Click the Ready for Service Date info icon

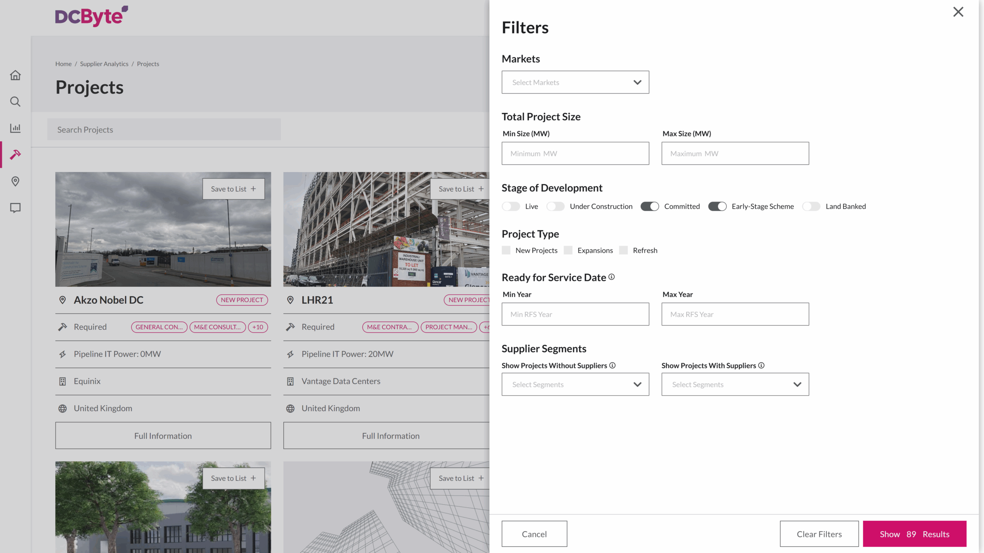point(612,277)
